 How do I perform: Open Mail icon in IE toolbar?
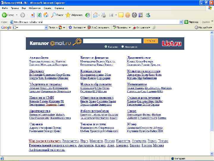pyautogui.click(x=95, y=15)
